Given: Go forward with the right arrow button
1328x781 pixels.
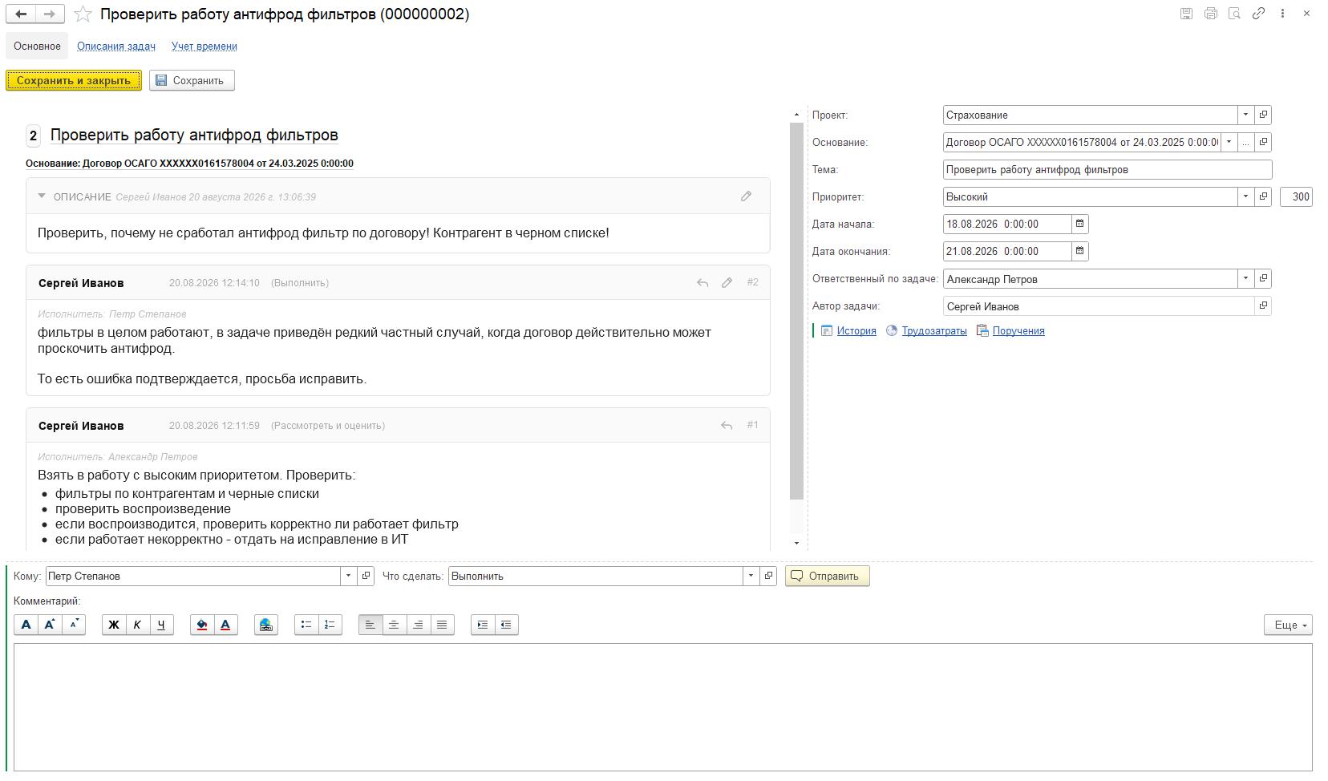Looking at the screenshot, I should (50, 14).
